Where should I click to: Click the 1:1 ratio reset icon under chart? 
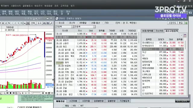[x=29, y=93]
